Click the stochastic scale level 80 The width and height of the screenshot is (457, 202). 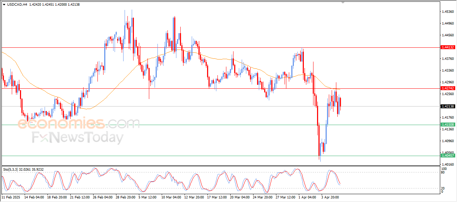[443, 172]
